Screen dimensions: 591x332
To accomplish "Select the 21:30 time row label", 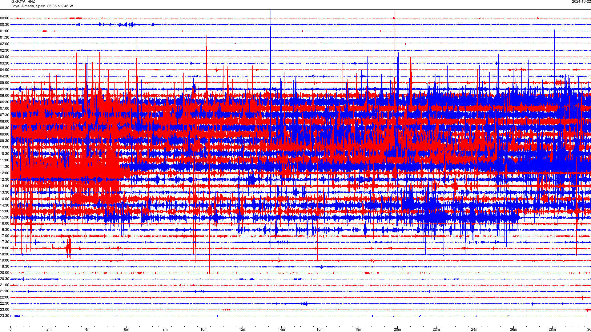I will (x=5, y=291).
